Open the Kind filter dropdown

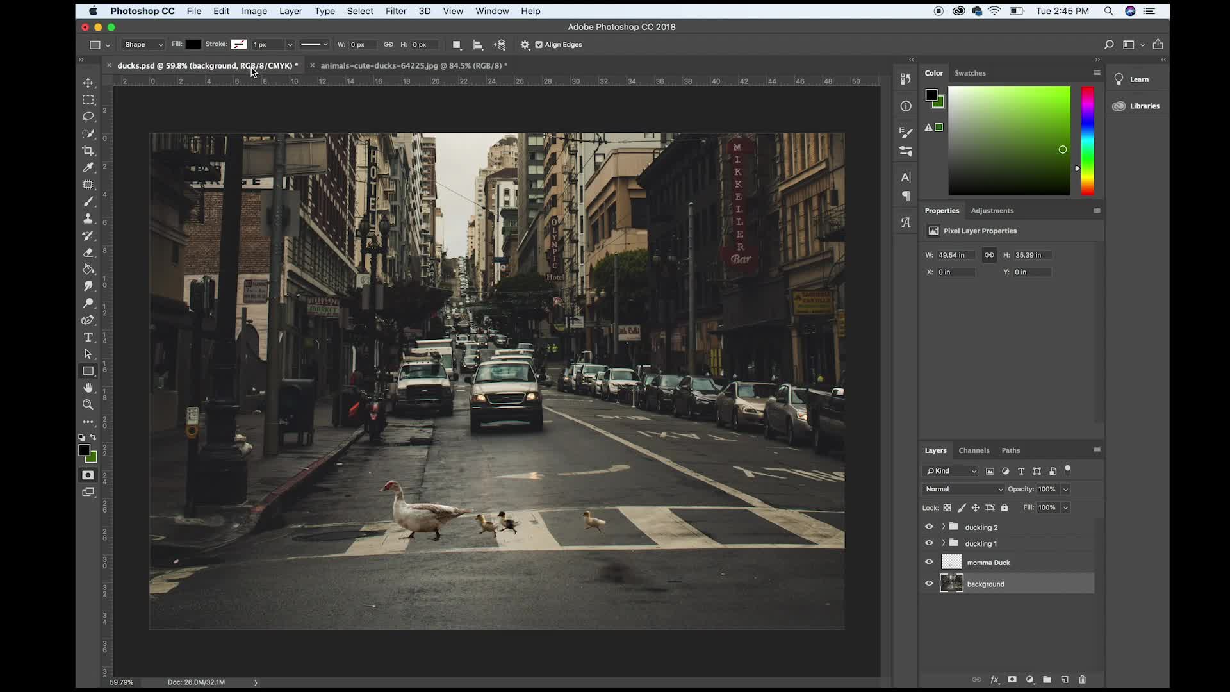950,471
